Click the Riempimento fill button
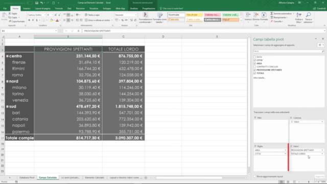327x184 pixels. tap(278, 17)
